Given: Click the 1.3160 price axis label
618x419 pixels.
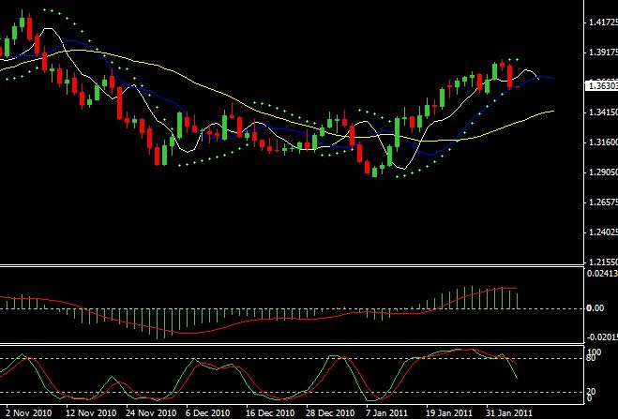Looking at the screenshot, I should click(603, 142).
